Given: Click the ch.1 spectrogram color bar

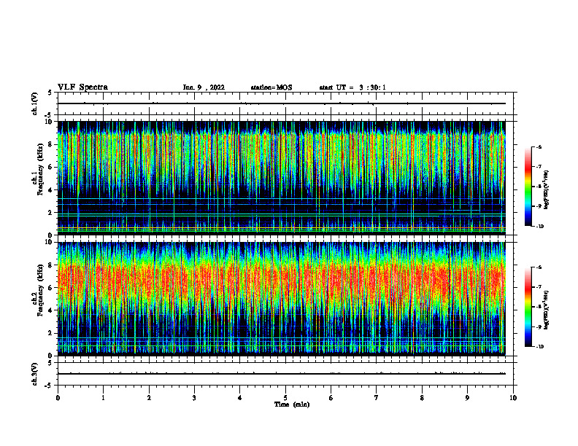Looking at the screenshot, I should click(528, 187).
